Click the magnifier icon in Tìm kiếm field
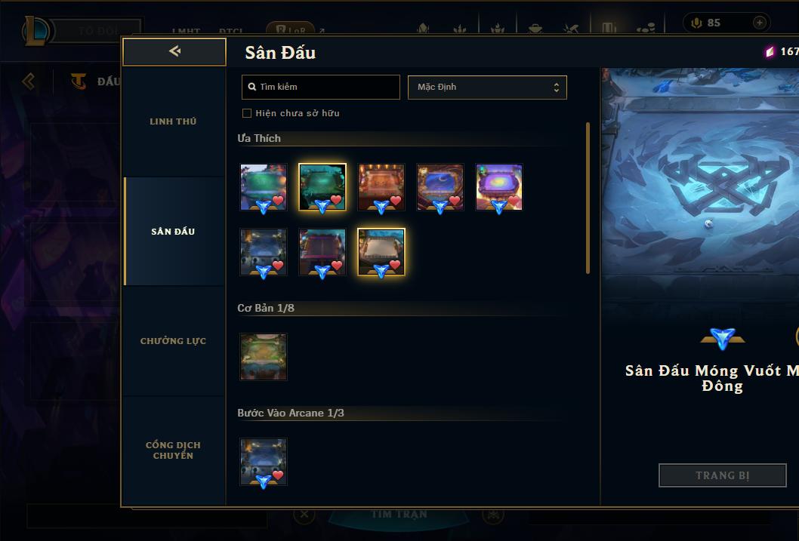This screenshot has height=541, width=799. pyautogui.click(x=251, y=87)
